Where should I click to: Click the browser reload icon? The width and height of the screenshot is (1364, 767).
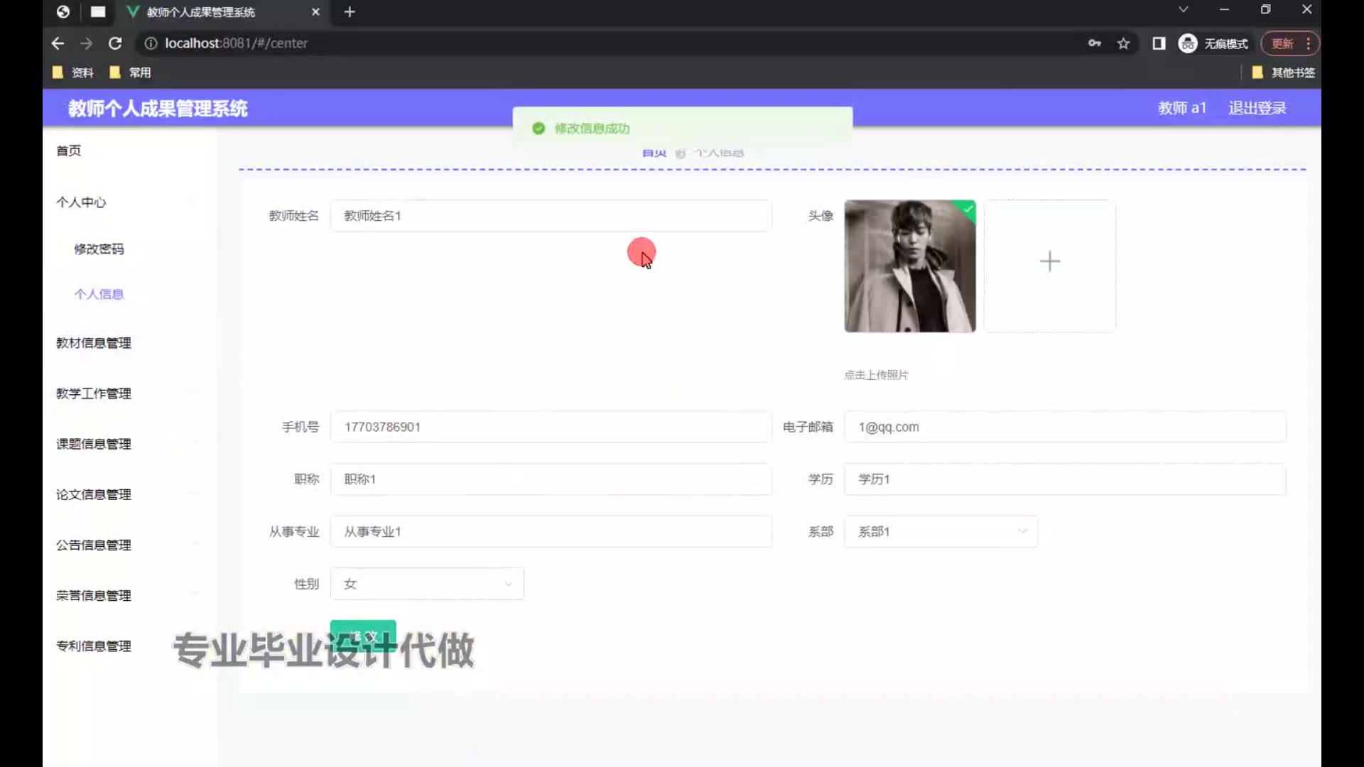[x=115, y=43]
